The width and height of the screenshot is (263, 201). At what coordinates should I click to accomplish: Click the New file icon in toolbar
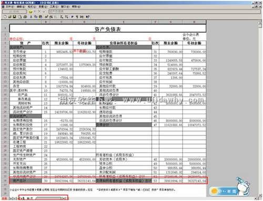point(5,17)
